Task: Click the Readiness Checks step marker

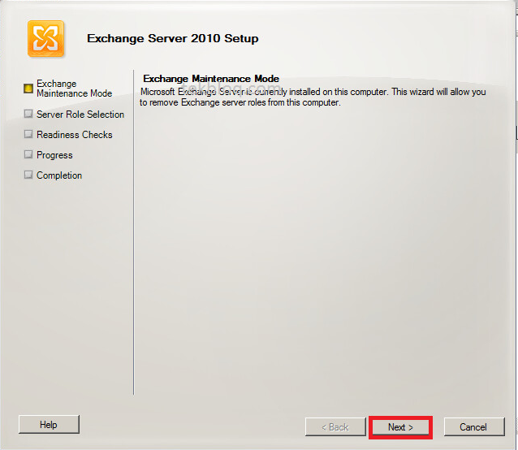Action: (28, 134)
